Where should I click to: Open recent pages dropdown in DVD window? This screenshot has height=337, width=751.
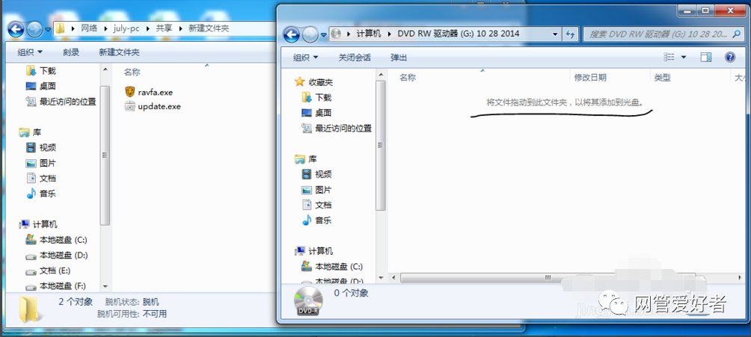coord(323,34)
